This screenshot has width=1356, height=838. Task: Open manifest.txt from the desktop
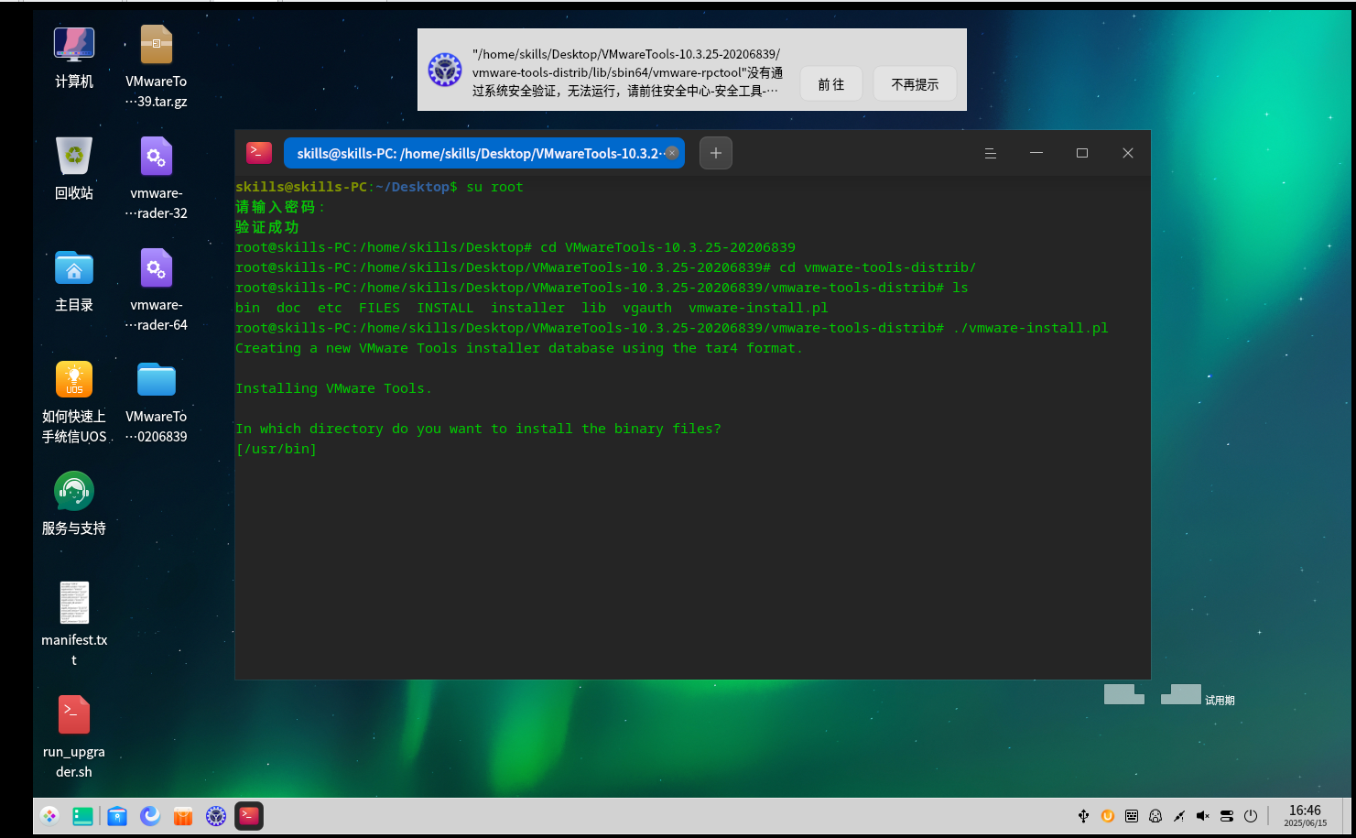point(73,602)
